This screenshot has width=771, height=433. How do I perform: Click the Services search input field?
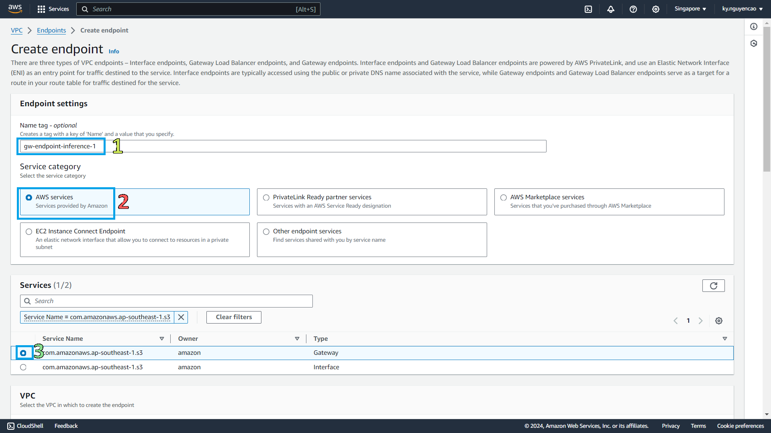click(166, 301)
